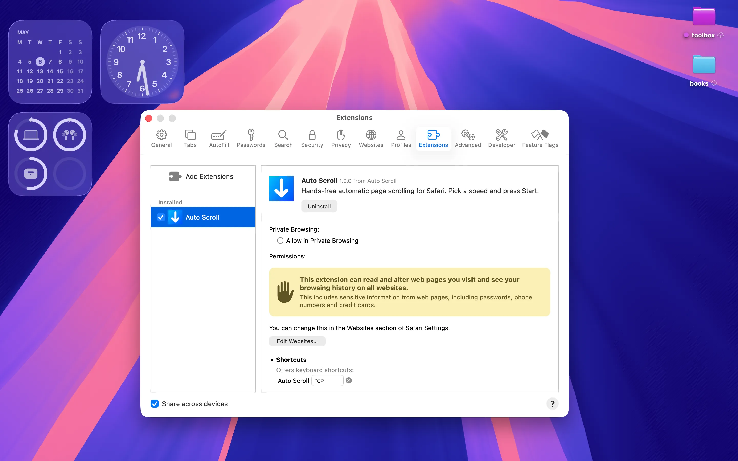Click the Auto Scroll shortcut field
The image size is (738, 461).
[327, 381]
